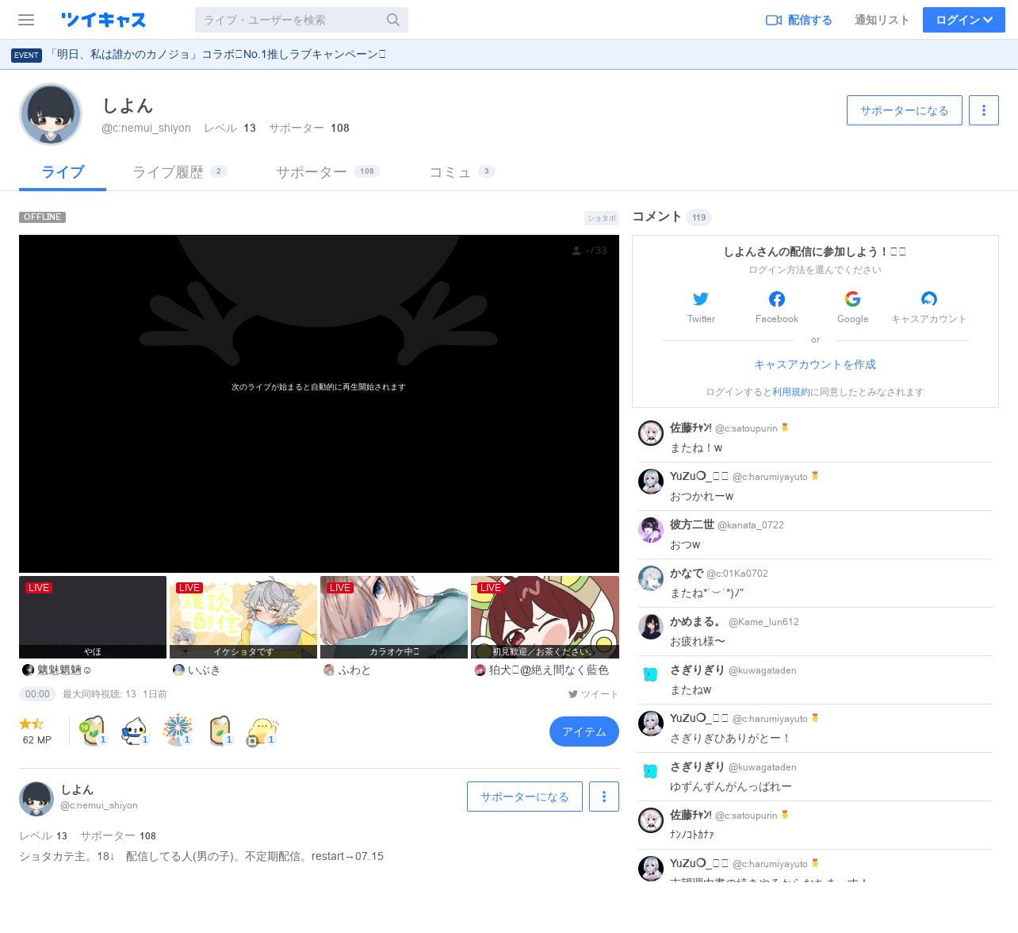This screenshot has height=933, width=1018.
Task: Click かめまる。 commenter avatar
Action: [651, 627]
